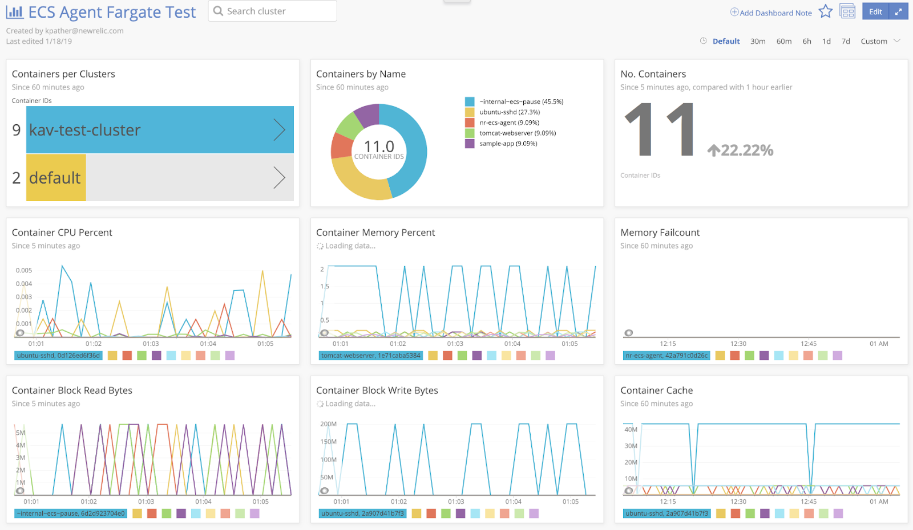Select nr-ecs-agent, 42a791c0d26c legend label
Screen dimensions: 913x530
tap(666, 356)
